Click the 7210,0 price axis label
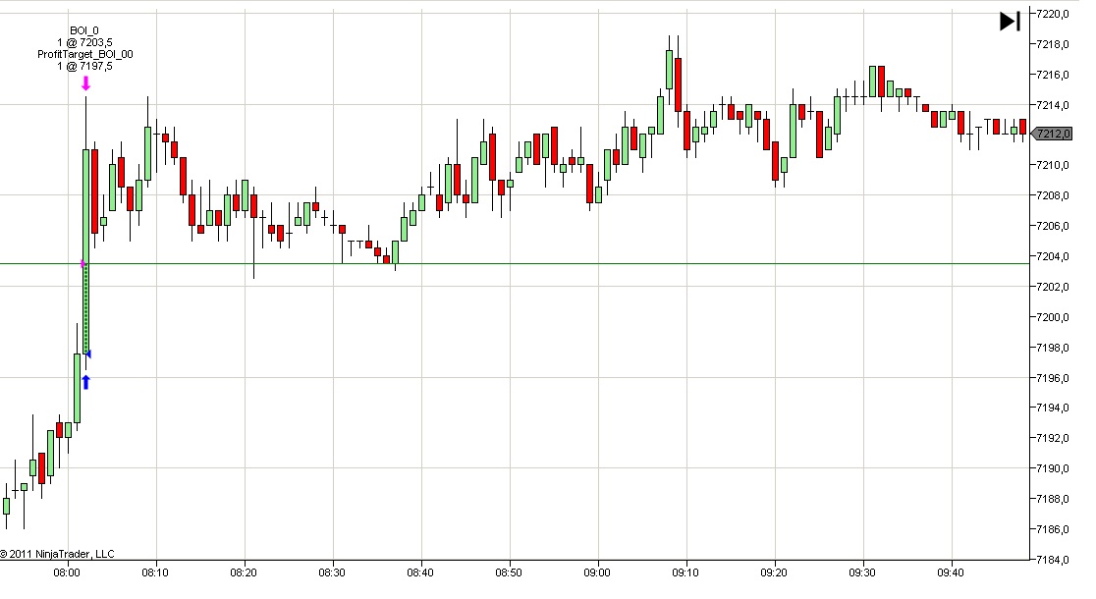 1053,166
